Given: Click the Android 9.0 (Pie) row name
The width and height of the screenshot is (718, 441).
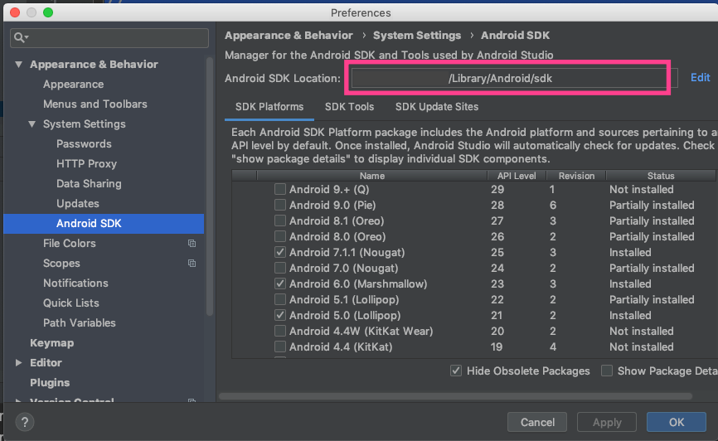Looking at the screenshot, I should click(332, 205).
